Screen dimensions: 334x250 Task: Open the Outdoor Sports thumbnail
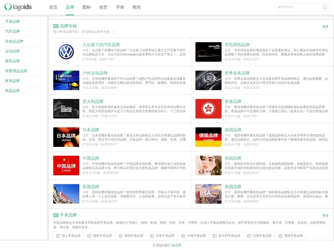pyautogui.click(x=66, y=80)
